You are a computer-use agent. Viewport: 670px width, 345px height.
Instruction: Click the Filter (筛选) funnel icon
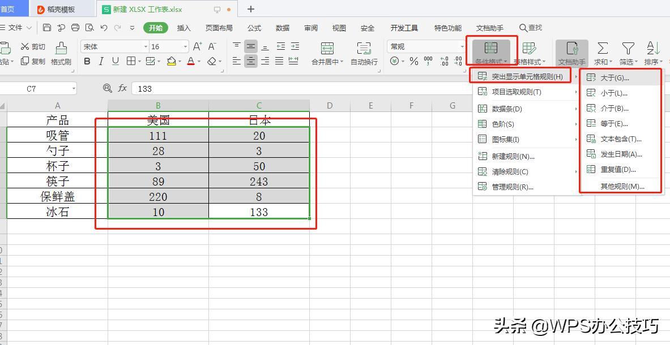[x=628, y=48]
